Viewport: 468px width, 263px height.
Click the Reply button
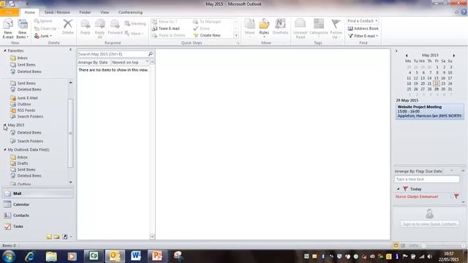pos(85,27)
